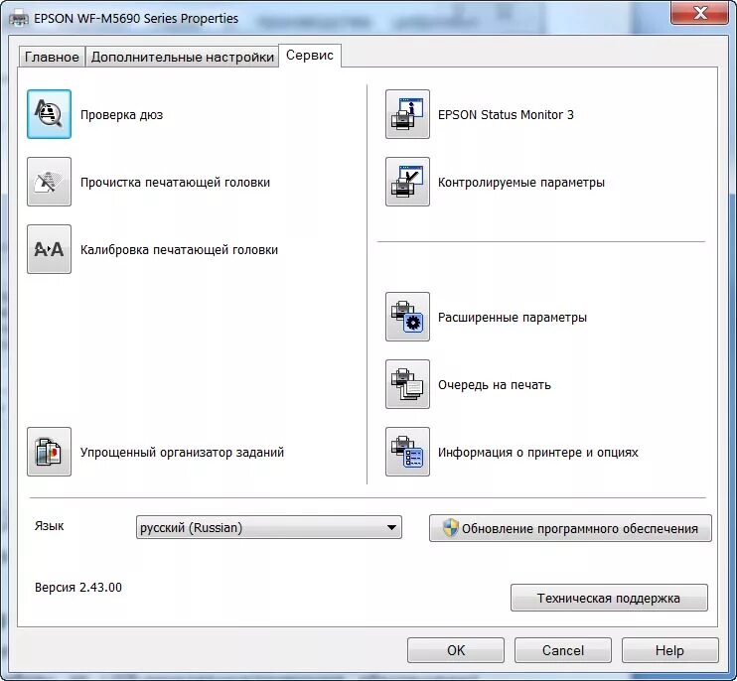Open EPSON Status Monitor 3 icon
This screenshot has width=737, height=681.
point(407,114)
